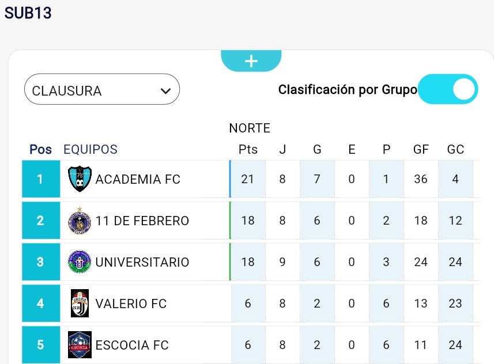Image resolution: width=494 pixels, height=364 pixels.
Task: Open the VALERIO FC team name
Action: click(x=131, y=304)
